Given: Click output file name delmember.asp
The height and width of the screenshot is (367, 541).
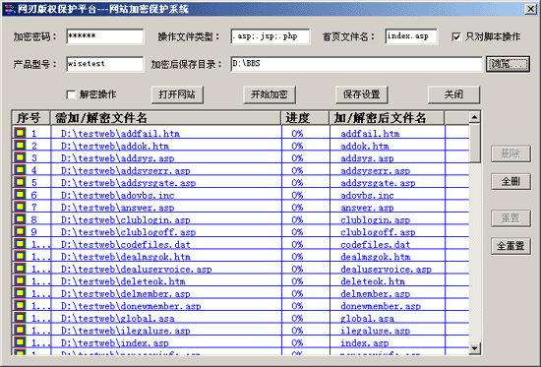Looking at the screenshot, I should [376, 294].
